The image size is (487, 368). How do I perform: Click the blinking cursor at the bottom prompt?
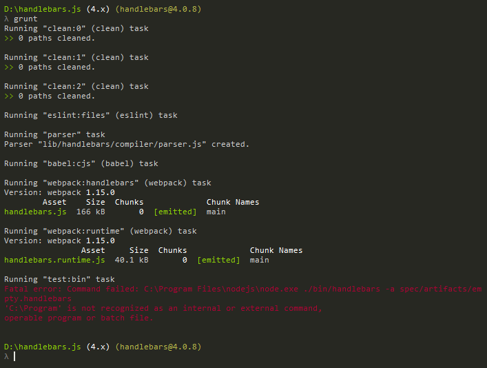click(14, 356)
